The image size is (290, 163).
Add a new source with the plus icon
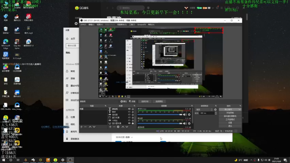tap(110, 127)
